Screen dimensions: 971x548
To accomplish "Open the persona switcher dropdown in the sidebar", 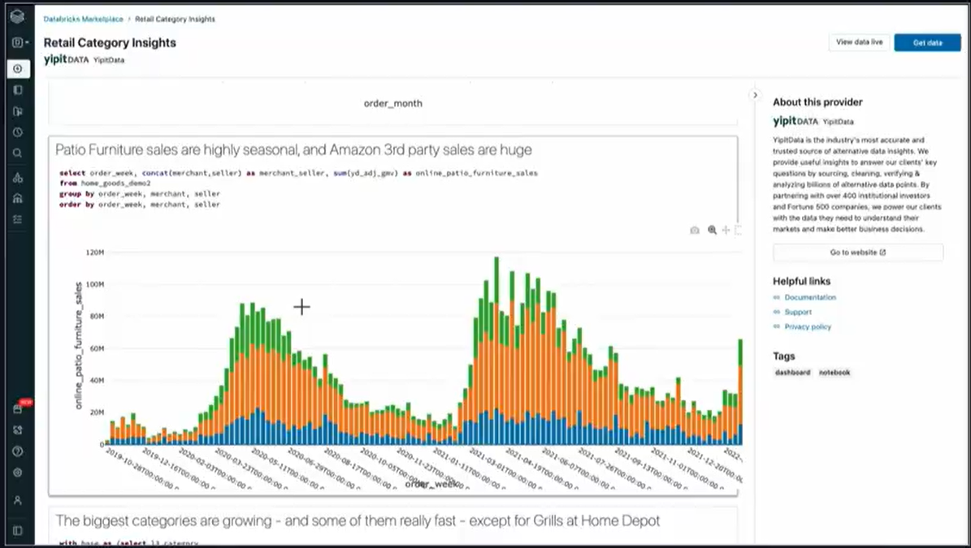I will [20, 42].
